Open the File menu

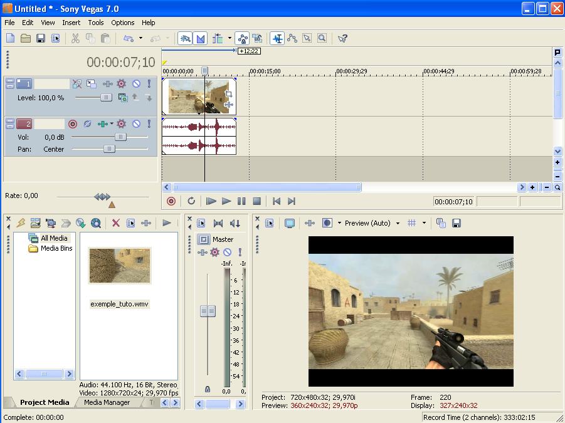coord(9,23)
